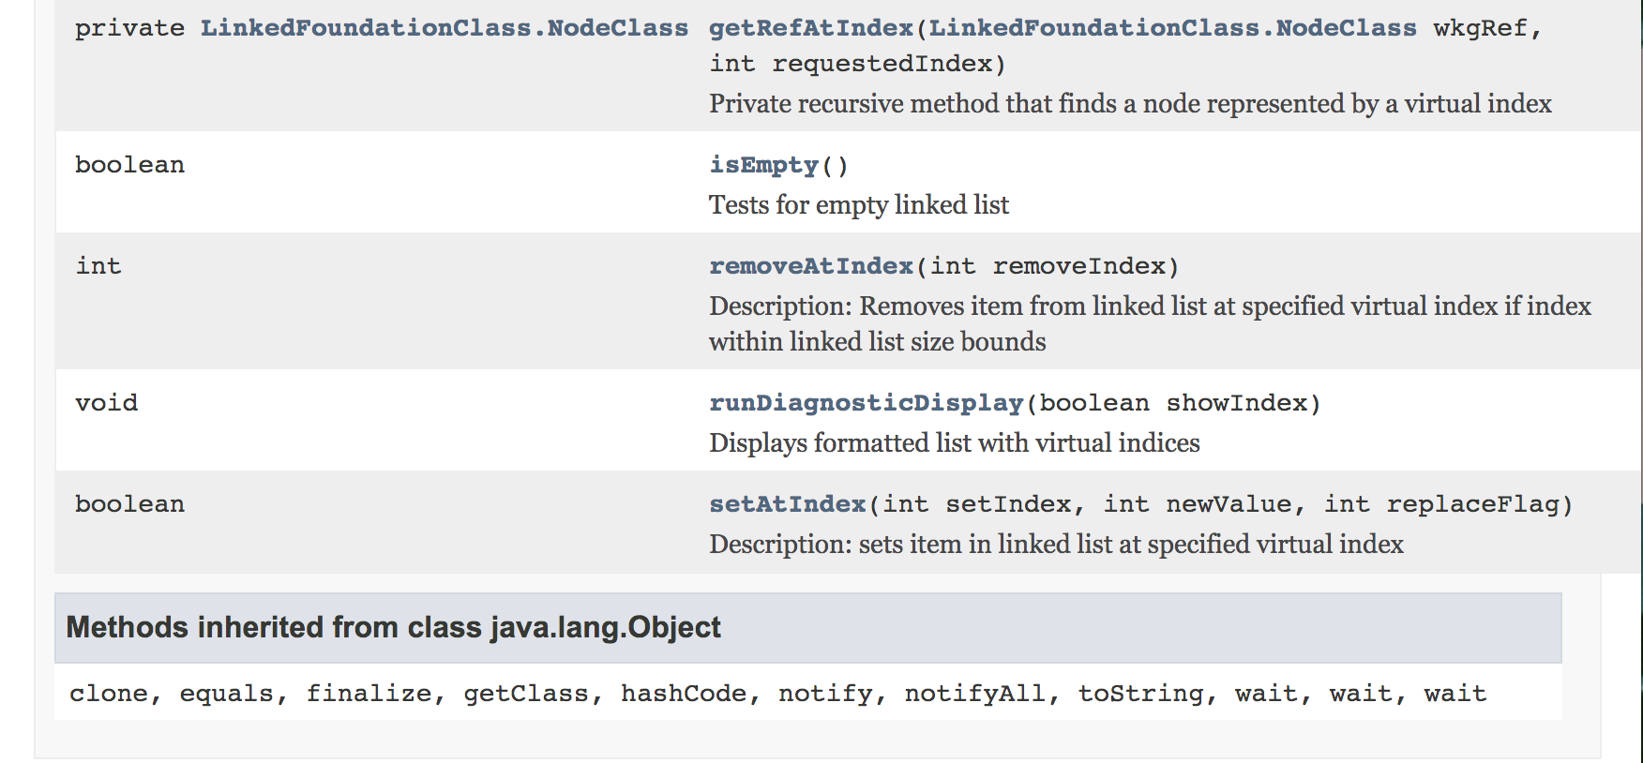Open the inherited getClass method
The image size is (1643, 763).
point(526,695)
